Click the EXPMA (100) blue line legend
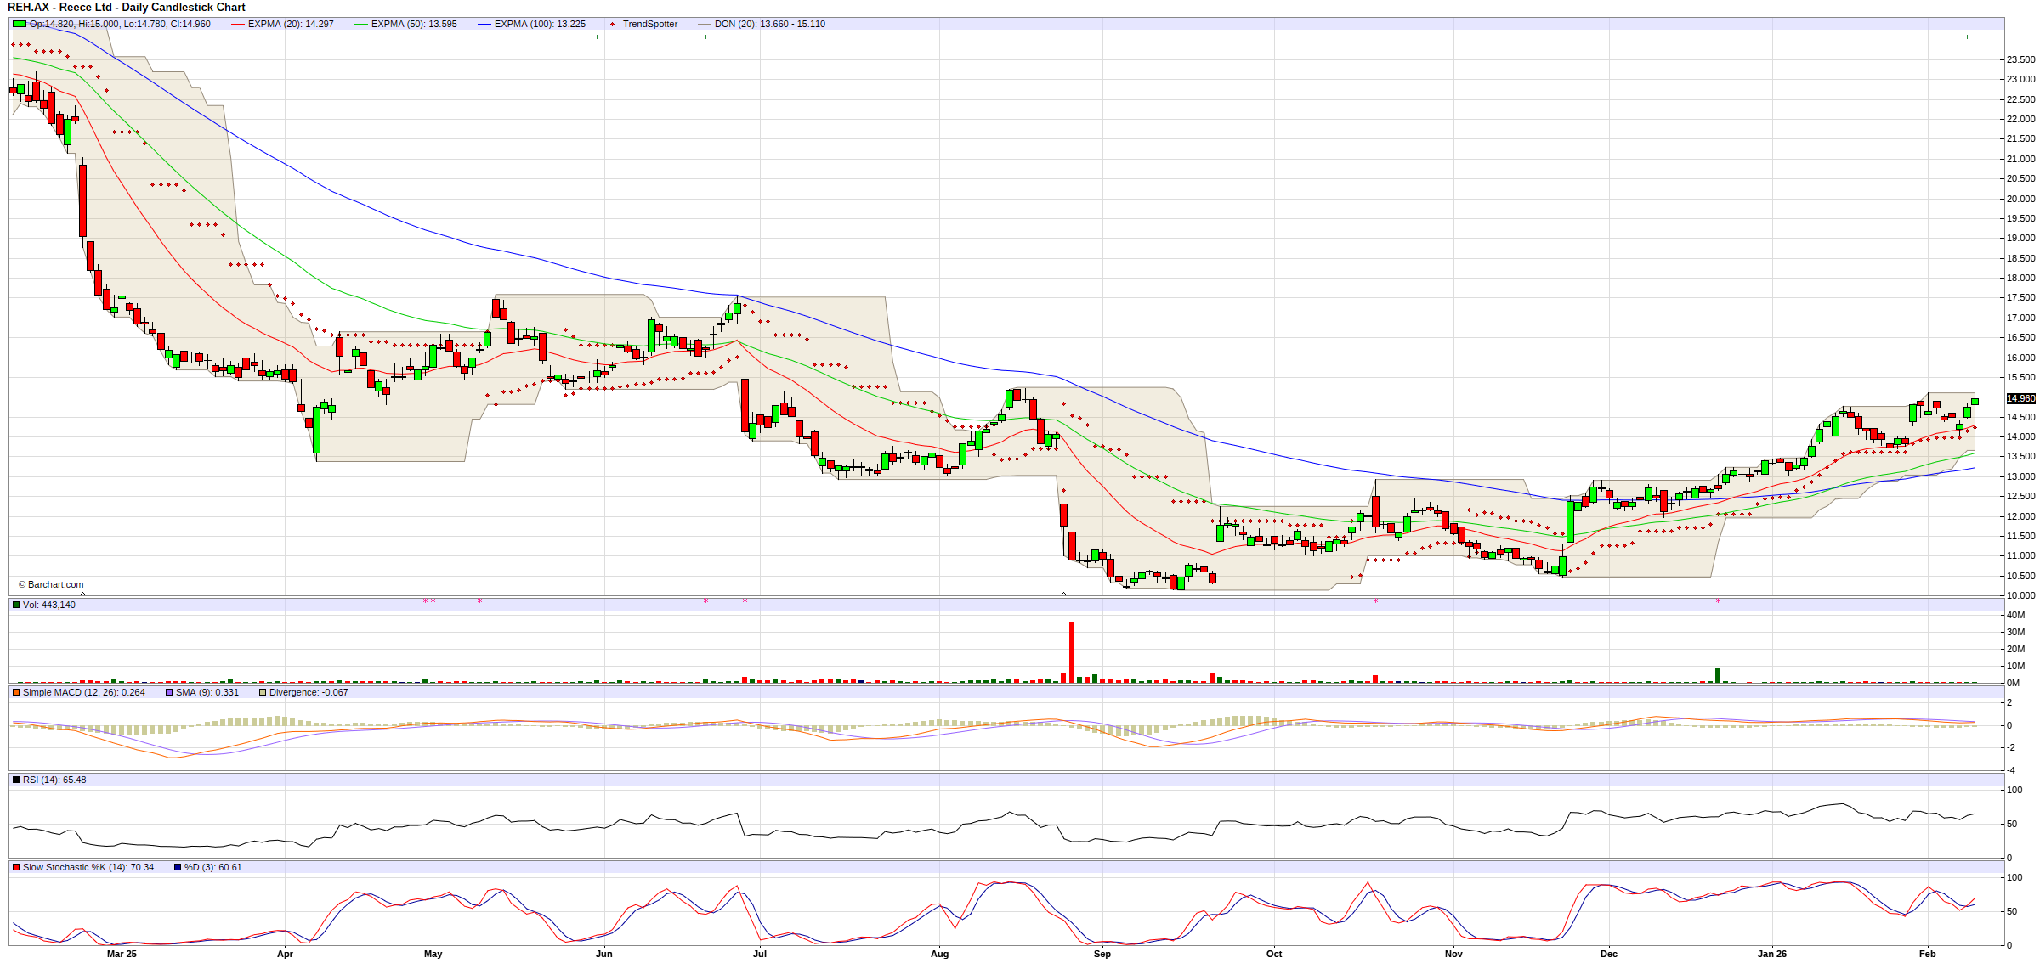This screenshot has height=980, width=2040. pyautogui.click(x=484, y=24)
